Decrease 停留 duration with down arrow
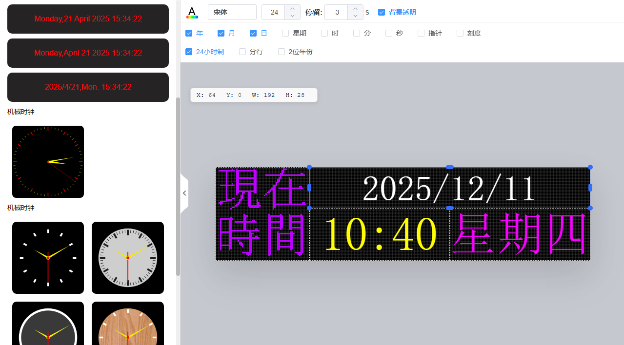The height and width of the screenshot is (345, 624). (355, 16)
